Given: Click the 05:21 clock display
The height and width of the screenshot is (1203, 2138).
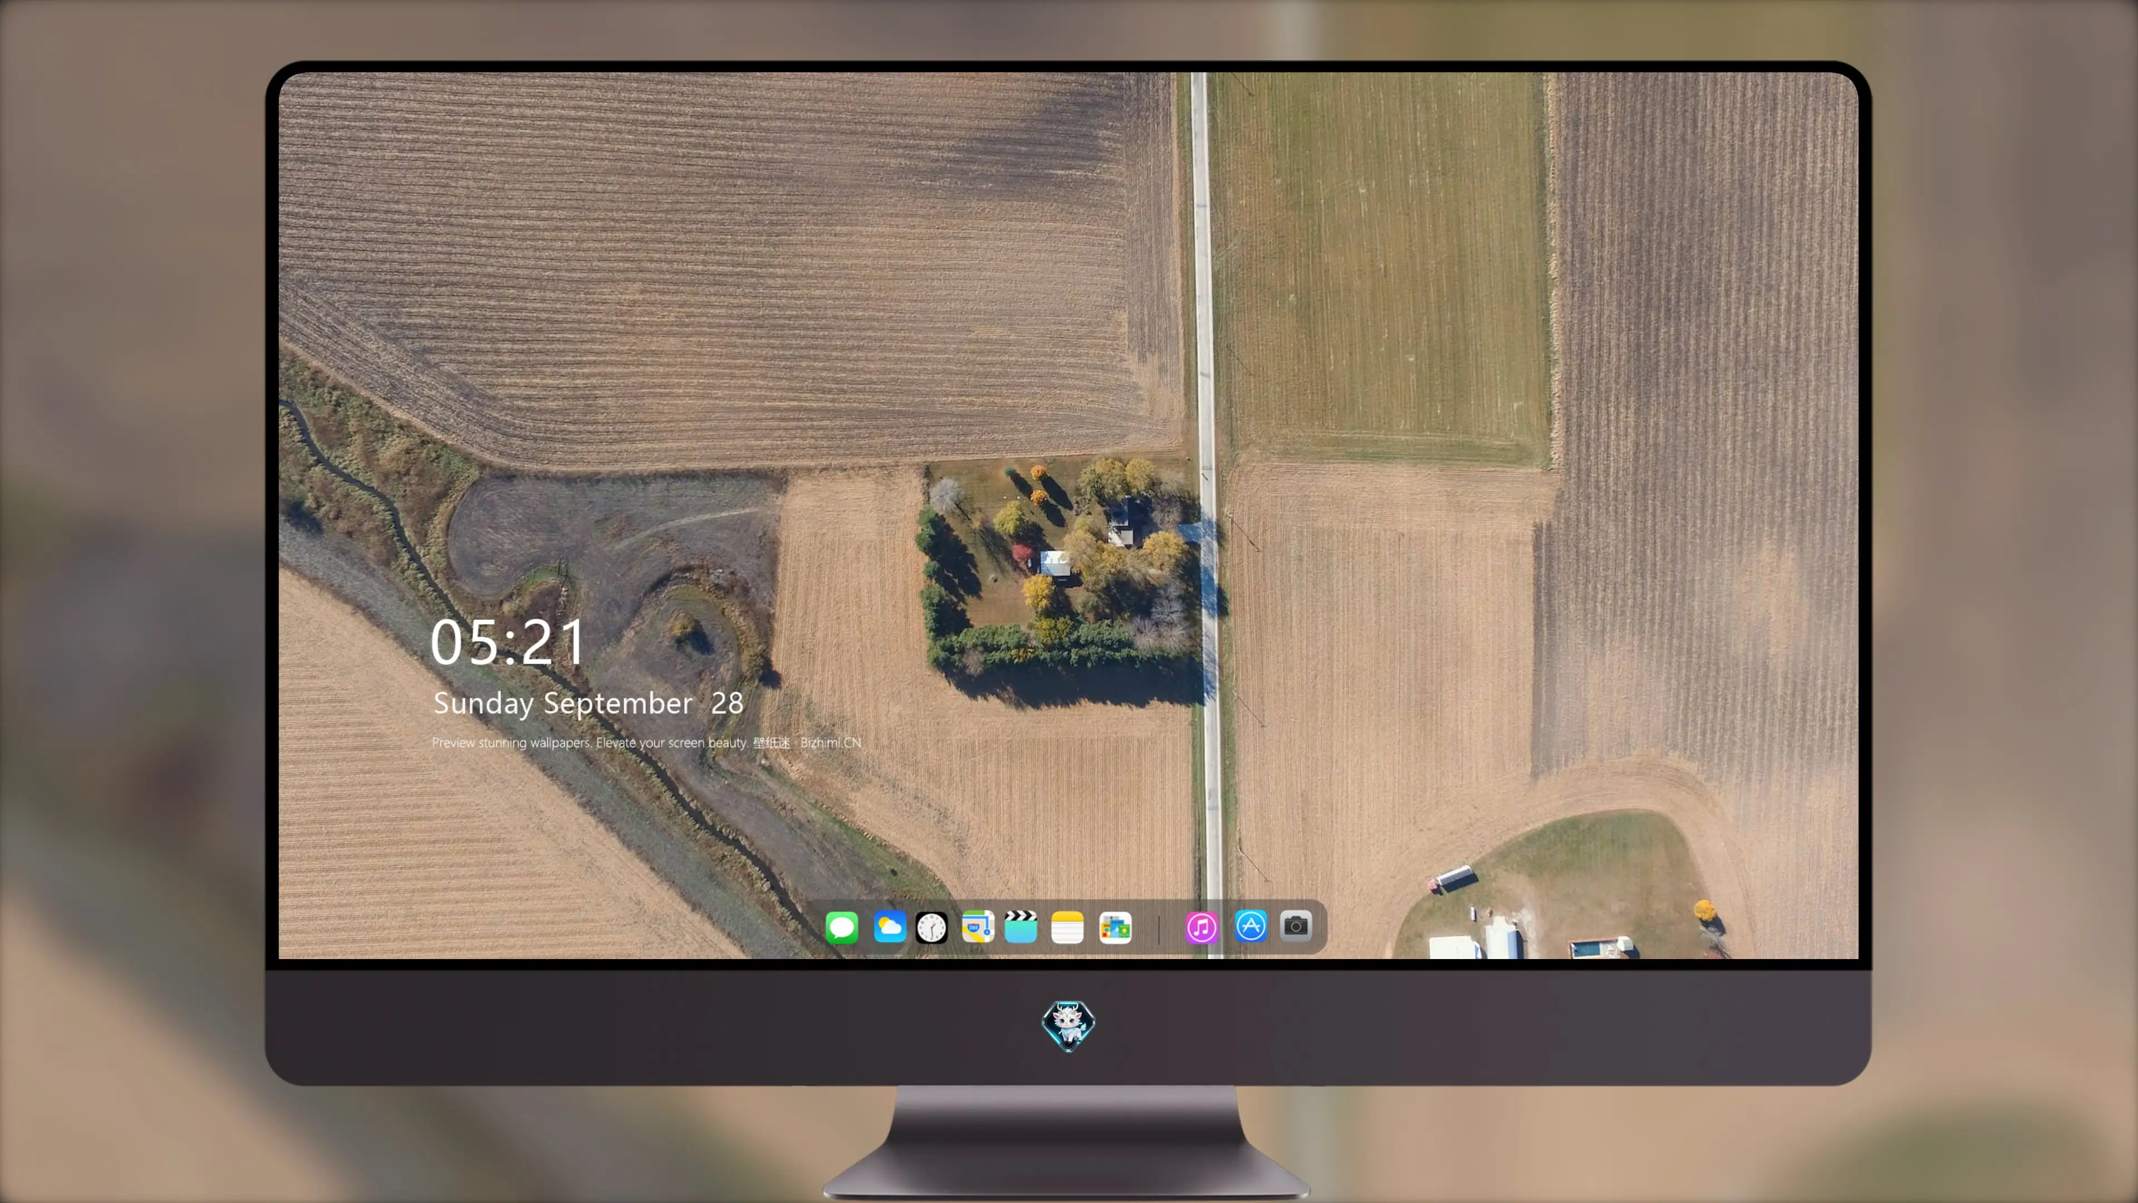Looking at the screenshot, I should pyautogui.click(x=507, y=642).
